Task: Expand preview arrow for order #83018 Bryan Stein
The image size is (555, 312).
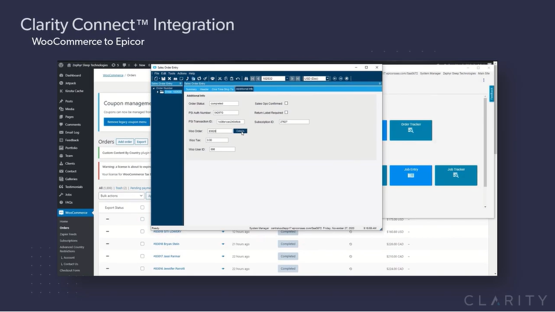Action: point(223,244)
